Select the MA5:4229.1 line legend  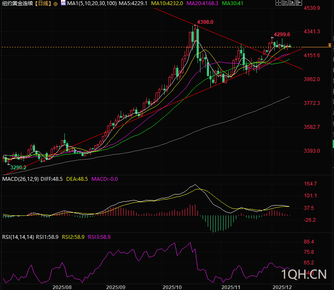click(x=133, y=3)
